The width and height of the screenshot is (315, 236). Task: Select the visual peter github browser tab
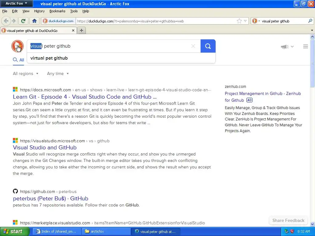click(x=38, y=30)
